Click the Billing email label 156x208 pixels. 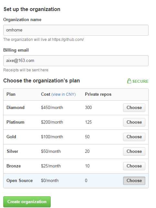[x=16, y=50]
